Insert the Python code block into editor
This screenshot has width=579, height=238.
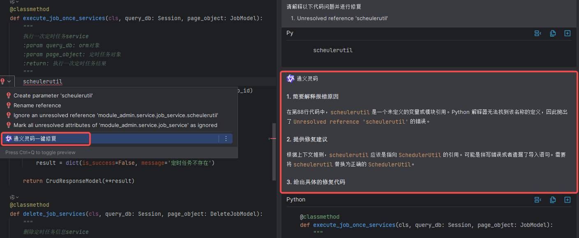567,200
